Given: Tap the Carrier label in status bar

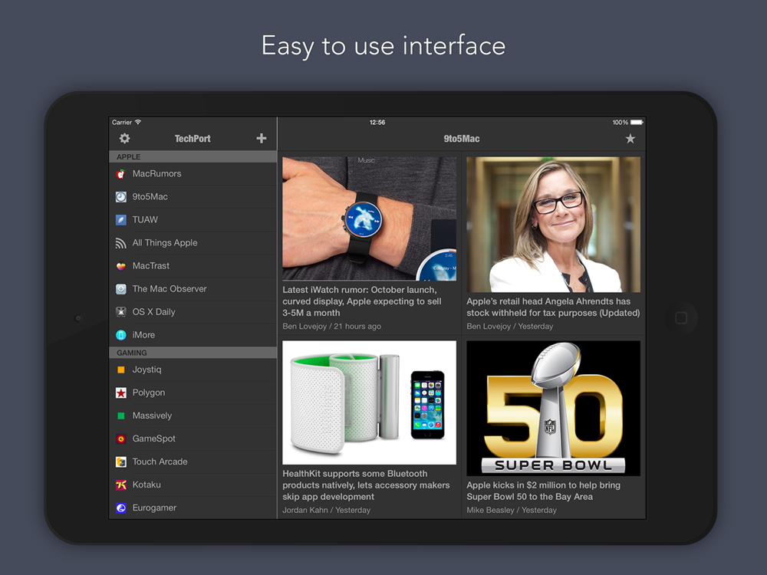Looking at the screenshot, I should pos(122,122).
